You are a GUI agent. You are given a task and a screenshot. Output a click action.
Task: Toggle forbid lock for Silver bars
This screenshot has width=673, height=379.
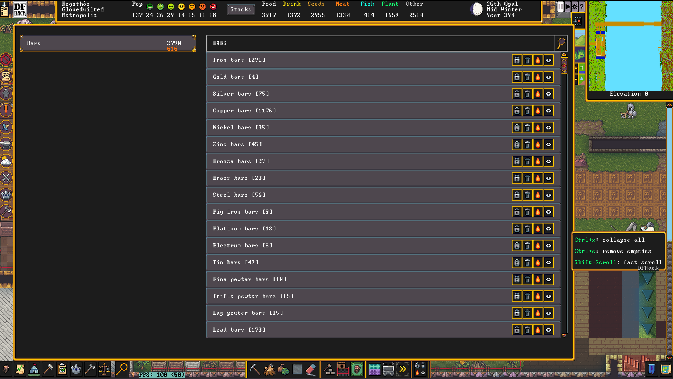[517, 94]
